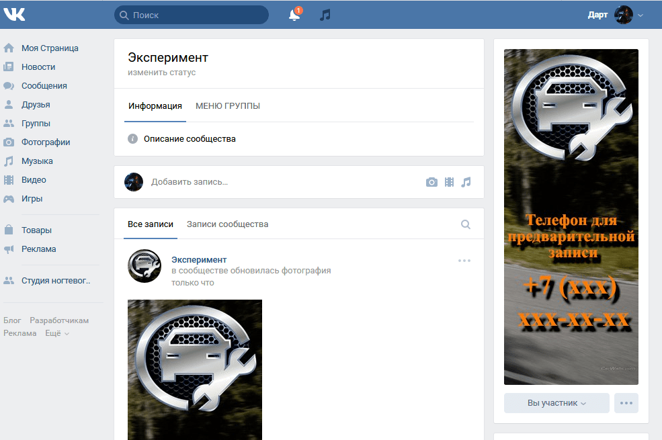
Task: Click the people icon beside Группы
Action: tap(9, 123)
